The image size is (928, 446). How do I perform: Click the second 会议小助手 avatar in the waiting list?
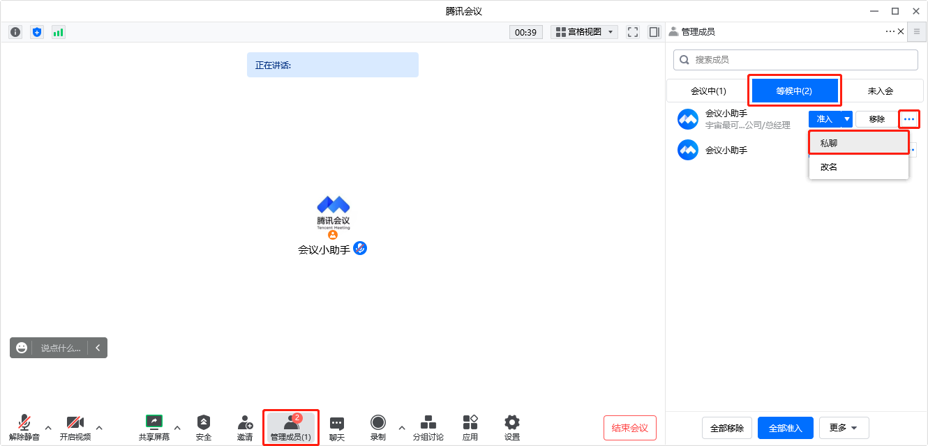click(688, 150)
